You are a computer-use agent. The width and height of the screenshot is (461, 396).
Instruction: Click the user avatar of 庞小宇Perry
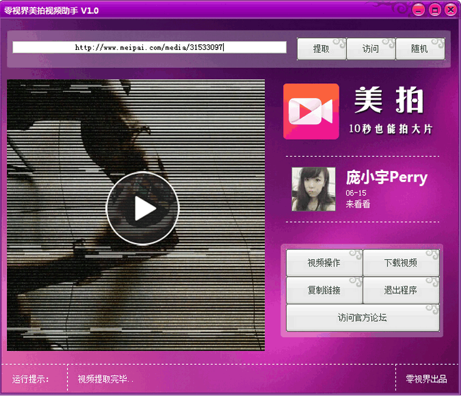pyautogui.click(x=314, y=189)
